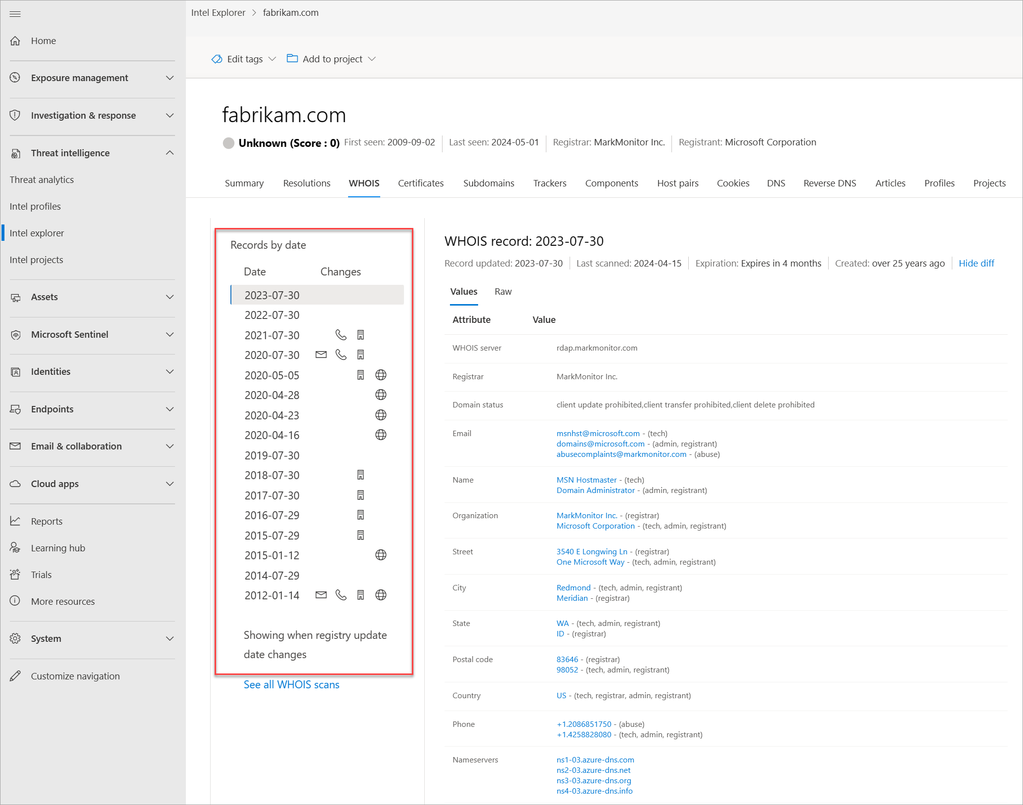Open Threat analytics in sidebar

pyautogui.click(x=42, y=179)
